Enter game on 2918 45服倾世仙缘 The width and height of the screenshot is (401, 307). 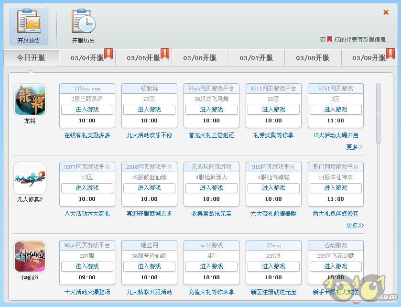[149, 188]
